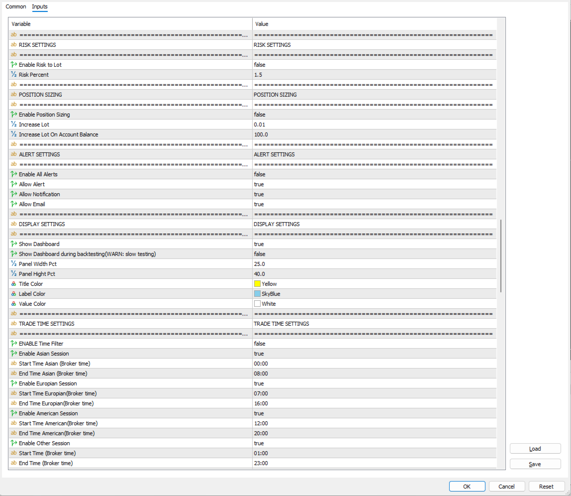Toggle the Enable Risk to Lot value
The image size is (571, 496).
(375, 65)
